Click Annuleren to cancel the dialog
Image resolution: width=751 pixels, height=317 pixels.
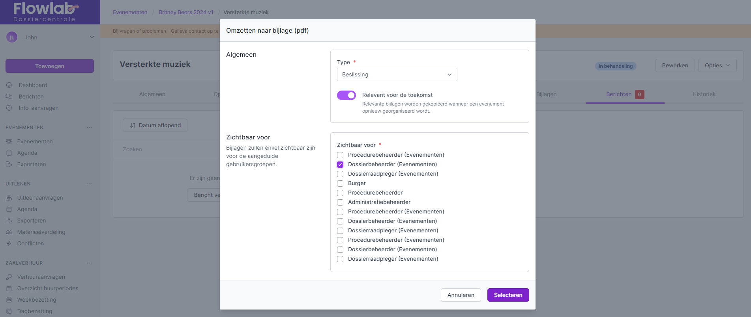click(x=461, y=295)
